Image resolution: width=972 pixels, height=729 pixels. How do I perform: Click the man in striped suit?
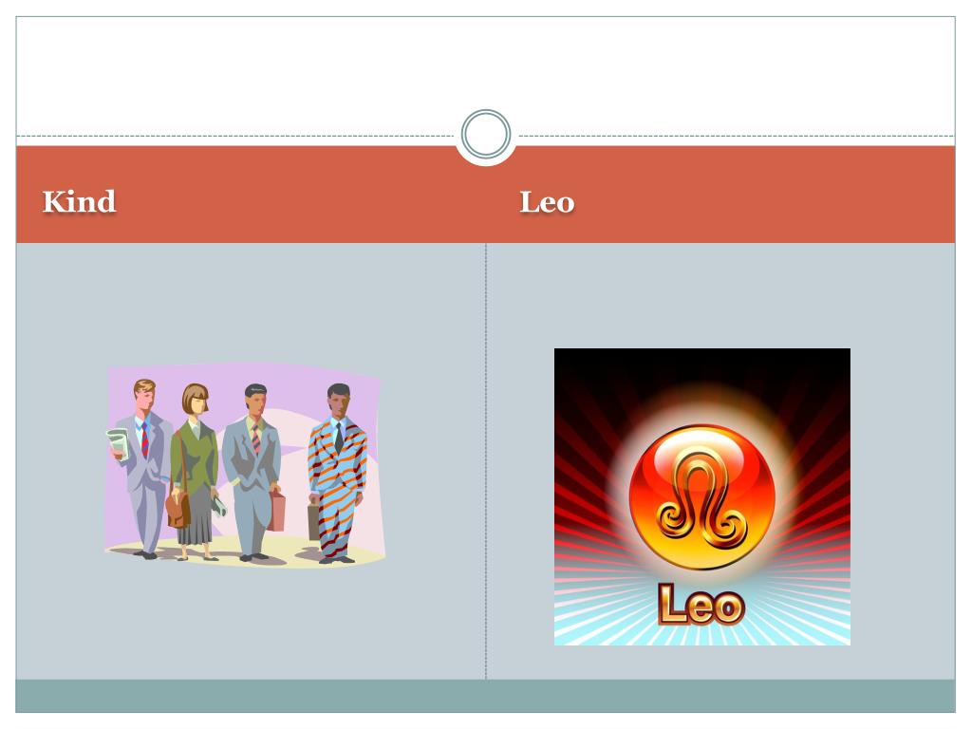tap(337, 473)
